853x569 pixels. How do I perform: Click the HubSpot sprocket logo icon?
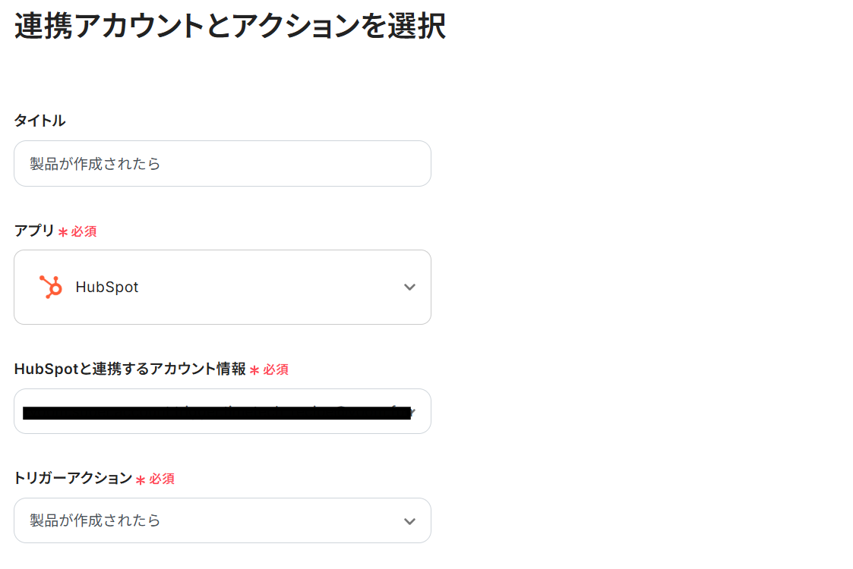pos(51,287)
